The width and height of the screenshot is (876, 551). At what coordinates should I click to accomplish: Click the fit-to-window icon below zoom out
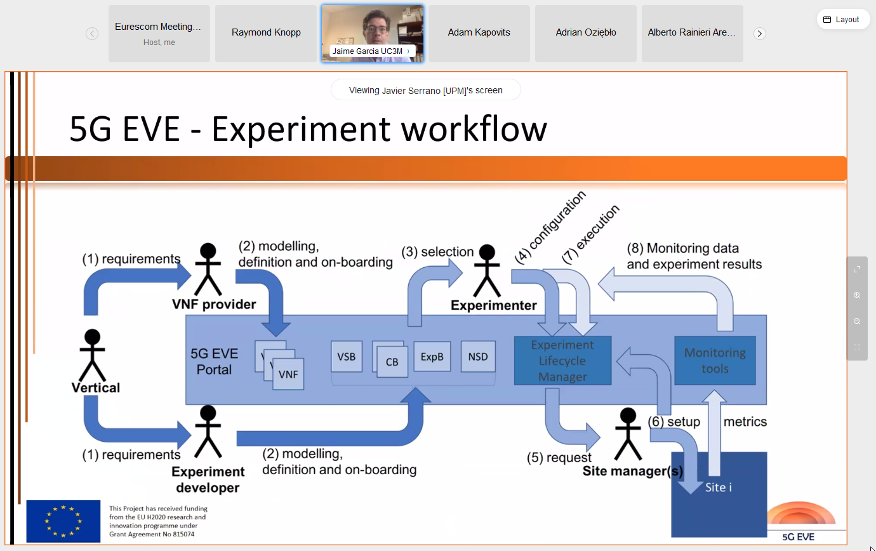[x=857, y=347]
